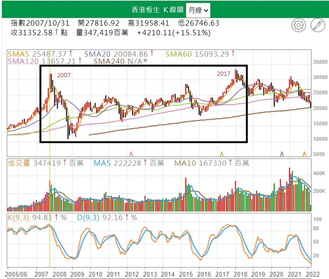This screenshot has width=329, height=279.
Task: Click the 80 KD axis label
Action: pos(316,228)
